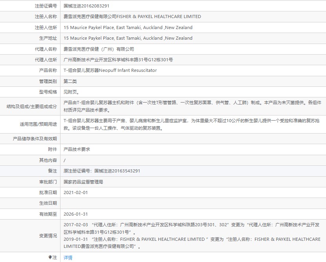Click the 注册人住所 label

tap(46, 27)
